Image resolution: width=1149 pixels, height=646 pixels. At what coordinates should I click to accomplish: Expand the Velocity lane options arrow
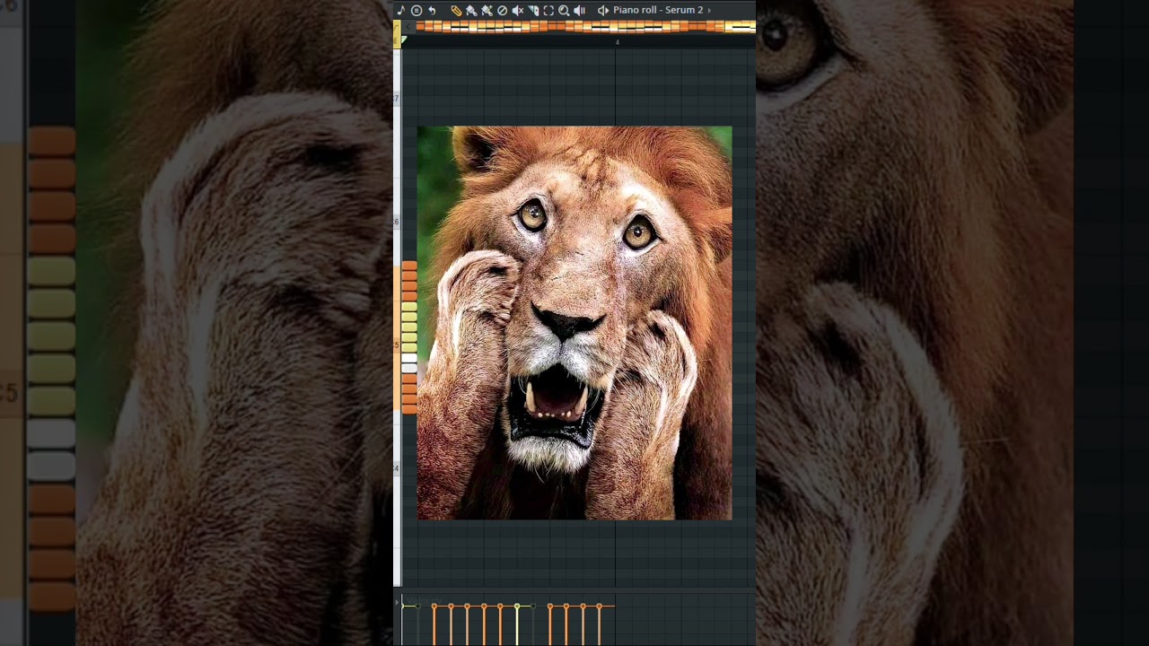click(397, 602)
